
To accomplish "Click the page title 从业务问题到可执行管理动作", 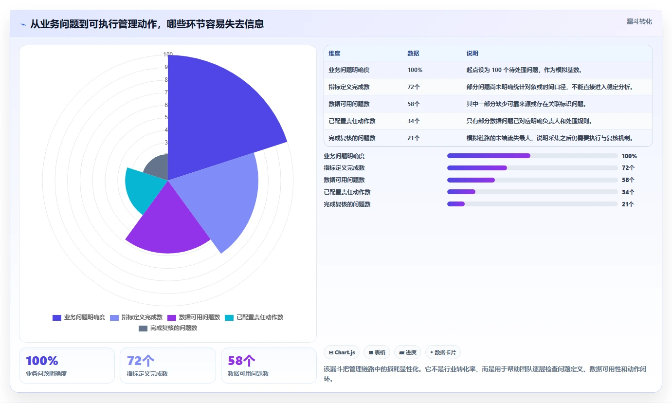I will [147, 24].
